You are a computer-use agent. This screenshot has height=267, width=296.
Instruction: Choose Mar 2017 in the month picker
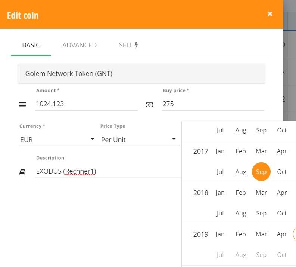pyautogui.click(x=261, y=151)
